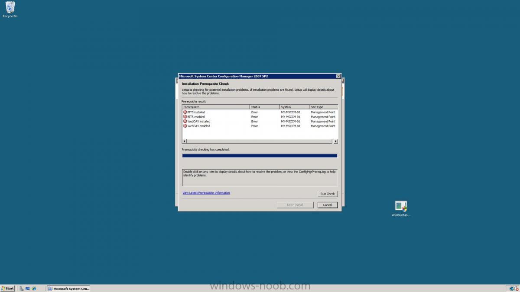Open Server Manager from the Quick Launch
Viewport: 520px width, 292px height.
point(21,289)
